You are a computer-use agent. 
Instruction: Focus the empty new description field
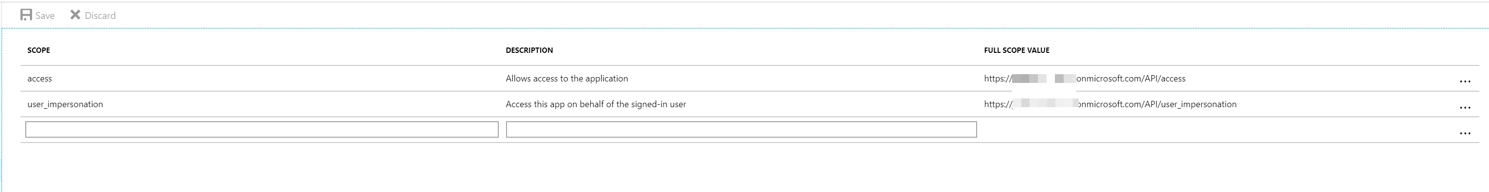(x=741, y=129)
